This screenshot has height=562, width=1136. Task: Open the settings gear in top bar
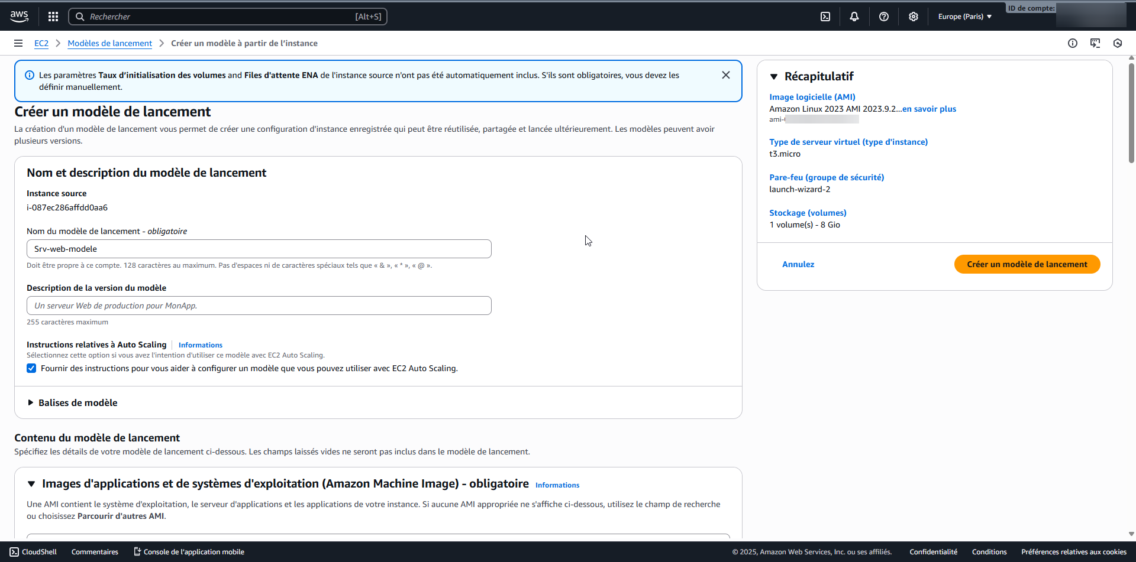[914, 17]
